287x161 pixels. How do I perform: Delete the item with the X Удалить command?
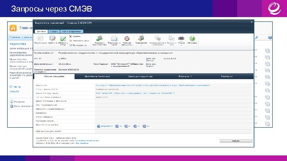coord(75,37)
